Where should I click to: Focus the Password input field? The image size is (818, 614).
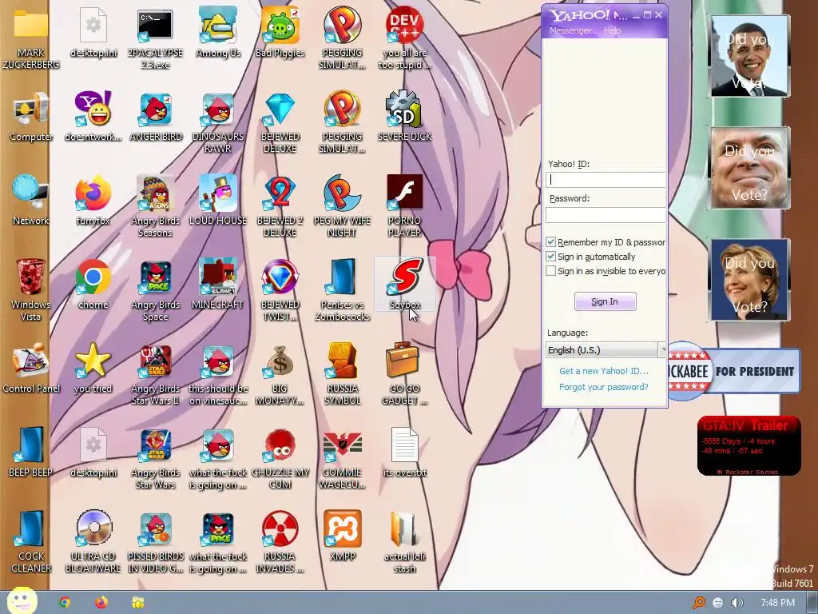(606, 214)
